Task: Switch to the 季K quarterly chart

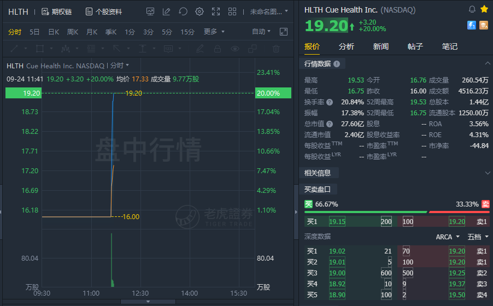Action: 110,32
